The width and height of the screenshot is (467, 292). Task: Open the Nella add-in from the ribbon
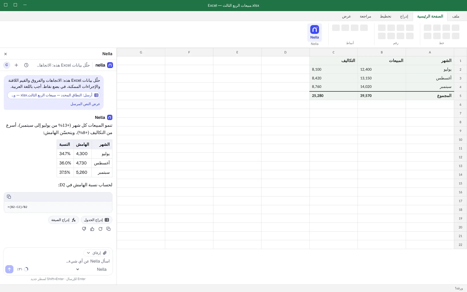[x=315, y=32]
